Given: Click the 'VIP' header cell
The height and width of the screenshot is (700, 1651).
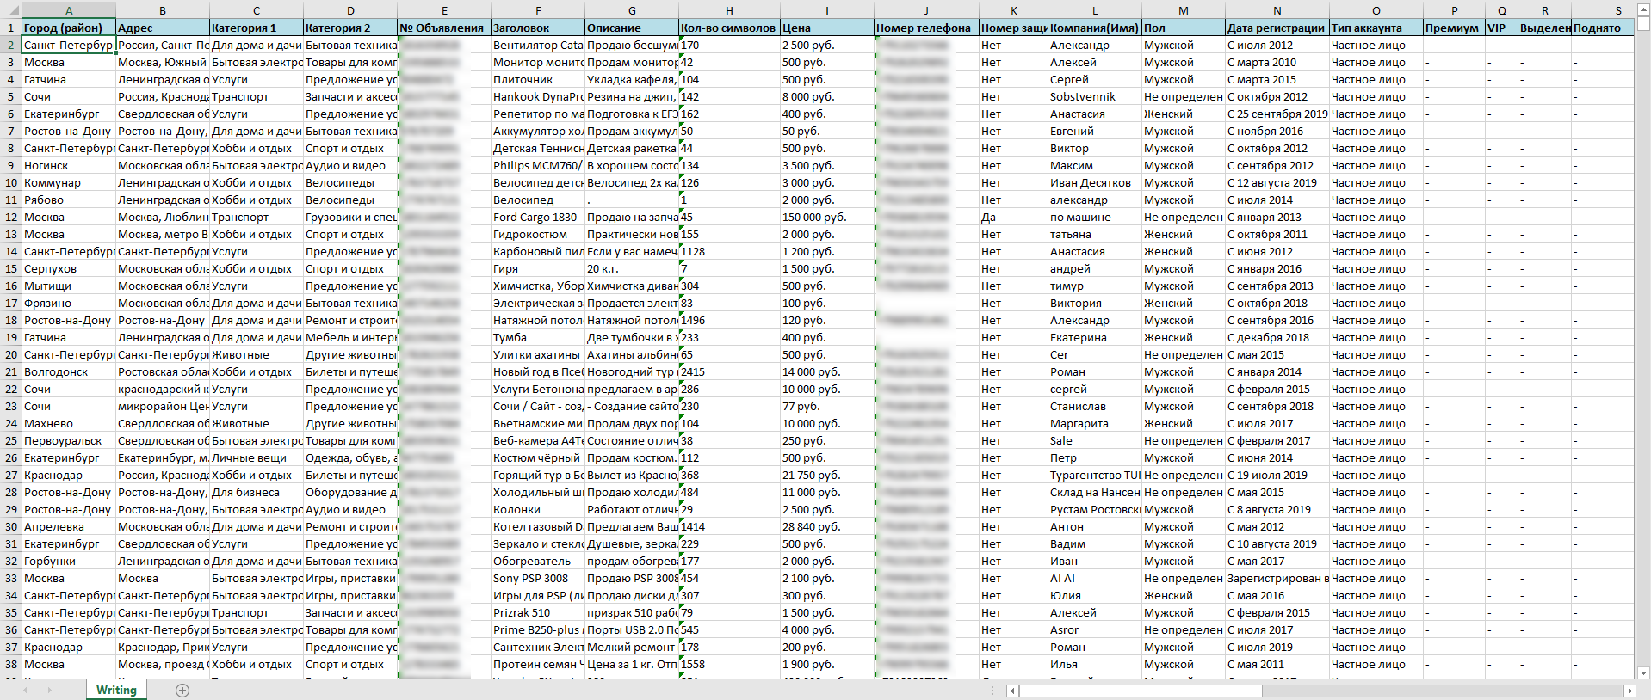Looking at the screenshot, I should (1501, 28).
